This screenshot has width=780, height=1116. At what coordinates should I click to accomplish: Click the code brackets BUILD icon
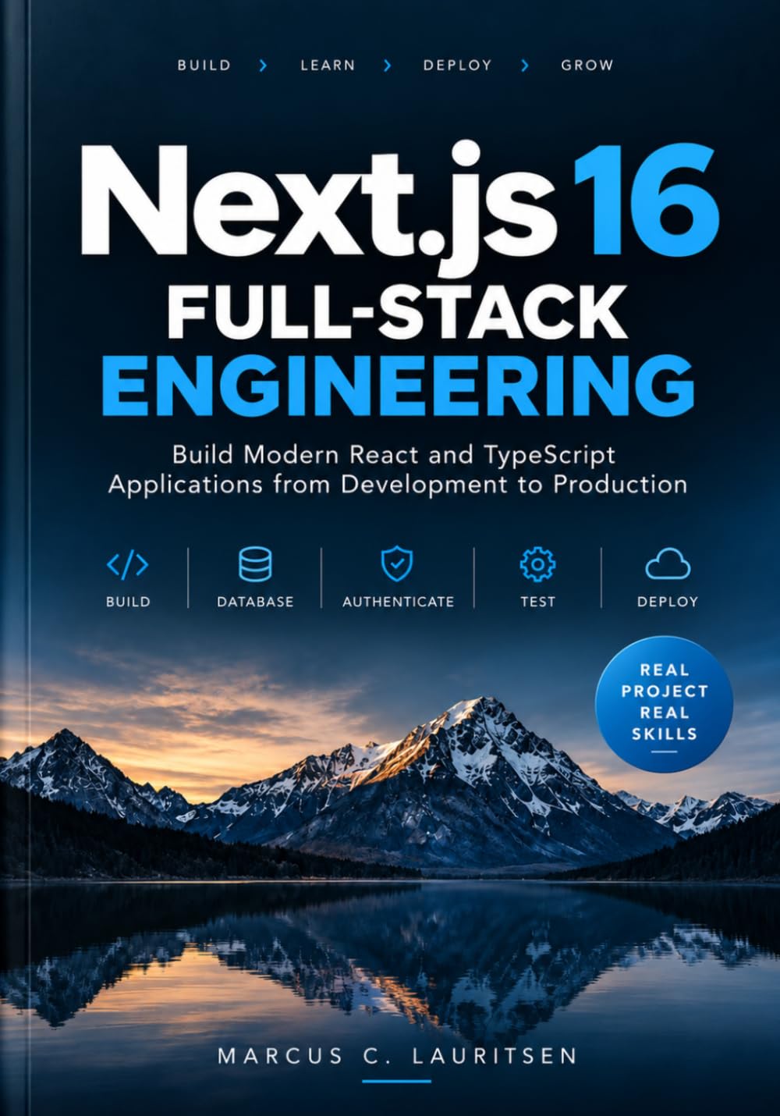pyautogui.click(x=128, y=564)
